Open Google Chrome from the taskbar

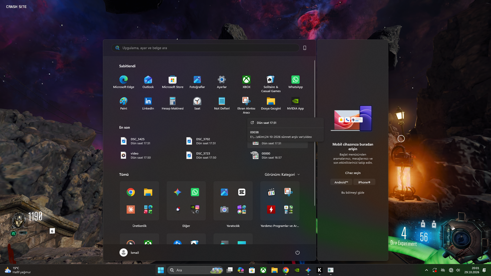coord(286,270)
